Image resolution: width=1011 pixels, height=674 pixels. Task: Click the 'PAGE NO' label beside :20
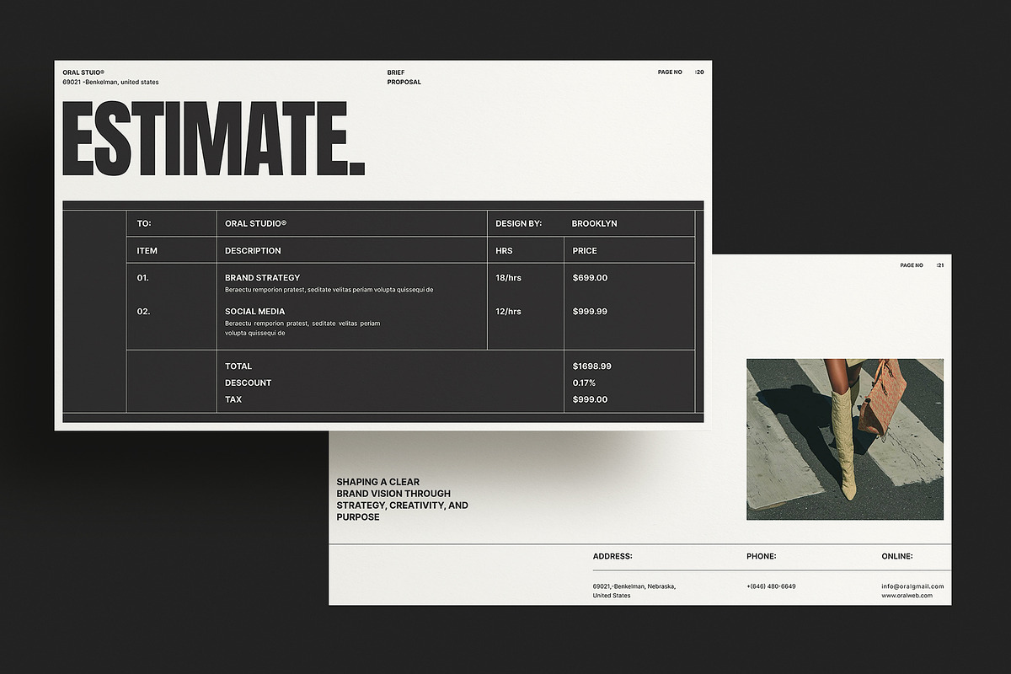670,72
